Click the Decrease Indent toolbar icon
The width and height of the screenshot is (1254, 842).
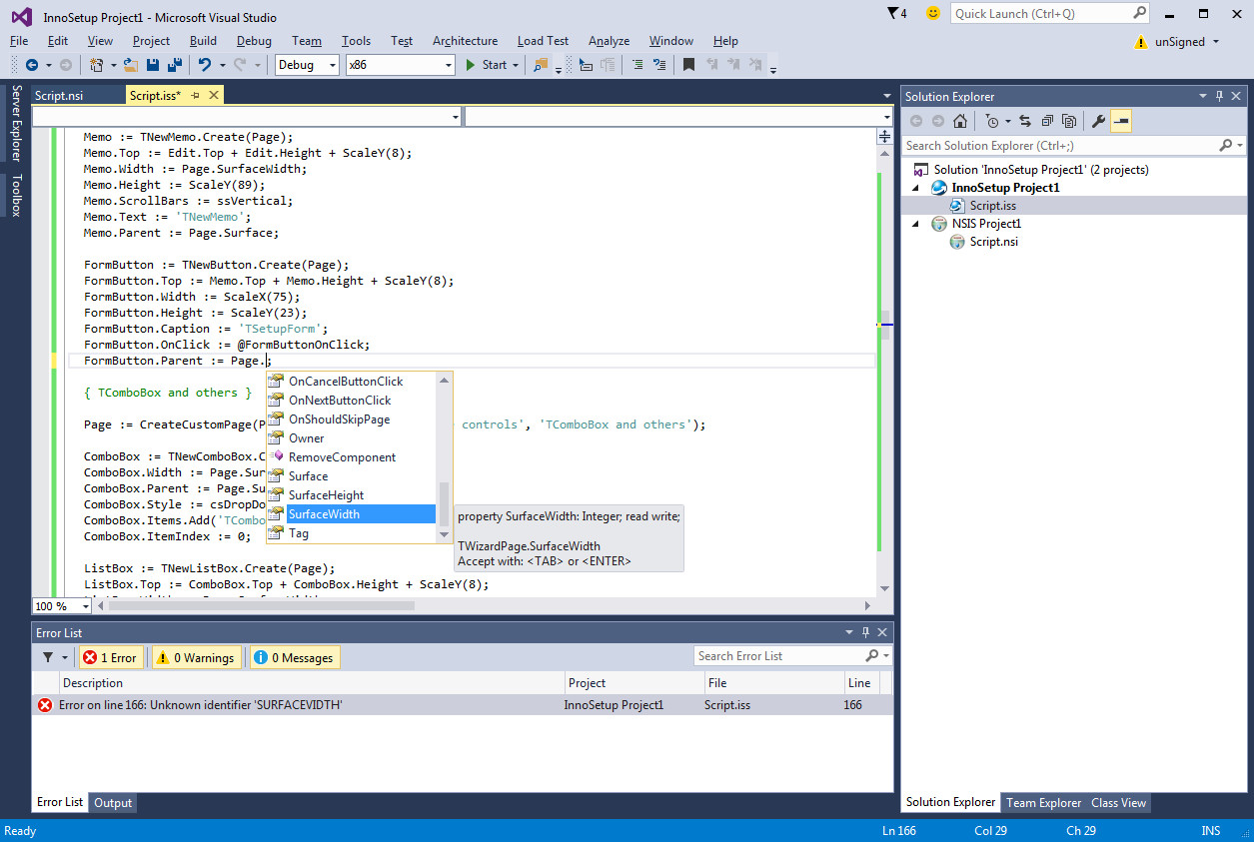pos(636,65)
